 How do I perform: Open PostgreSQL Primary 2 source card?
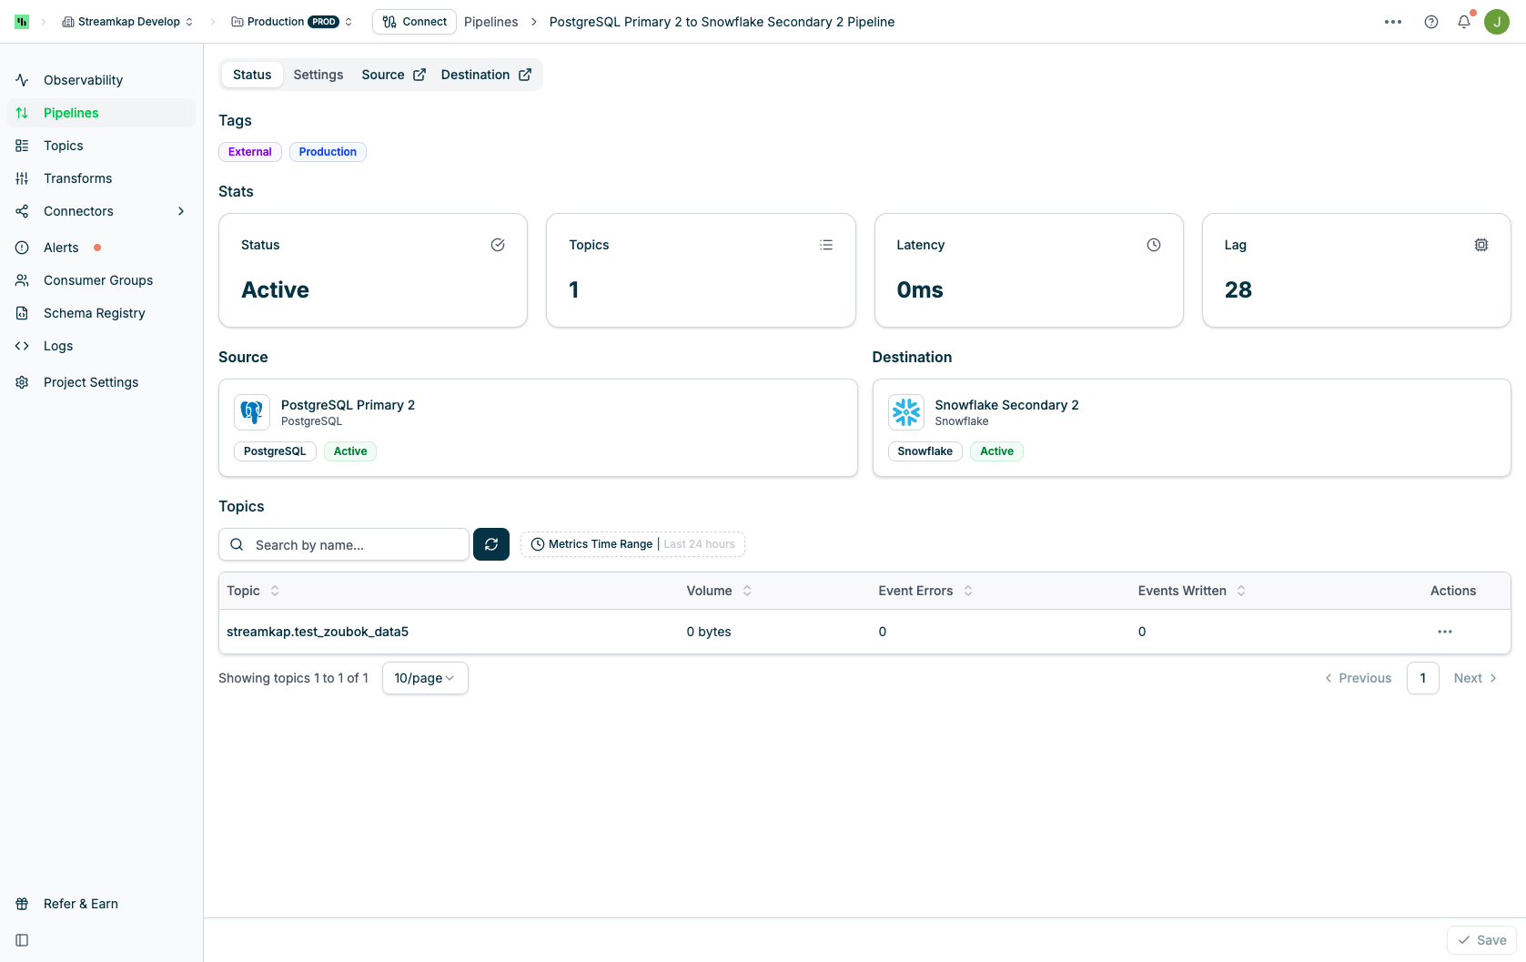[x=538, y=428]
